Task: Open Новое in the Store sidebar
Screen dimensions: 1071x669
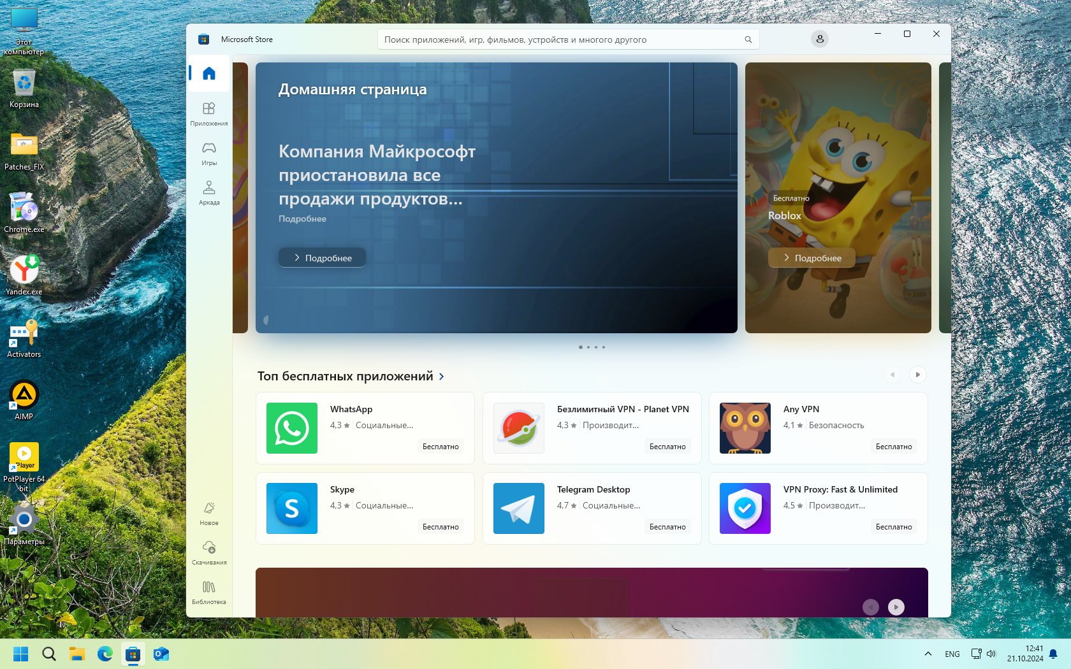Action: pyautogui.click(x=209, y=514)
